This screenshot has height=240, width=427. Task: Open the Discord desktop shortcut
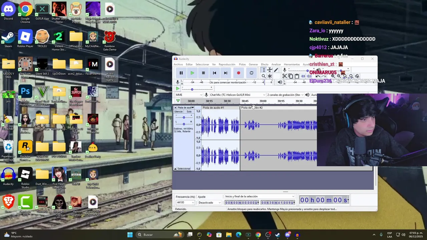click(8, 11)
